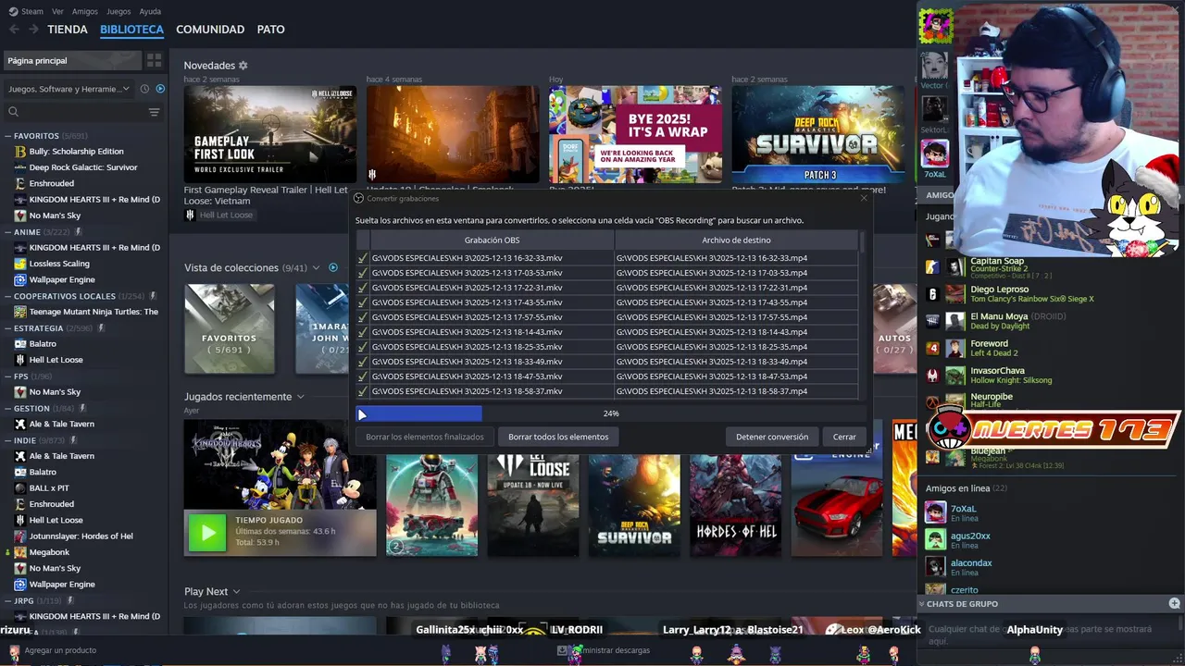Toggle the checkmark for 18-47-53.mkv row
Screen dimensions: 1185x666
coord(363,376)
